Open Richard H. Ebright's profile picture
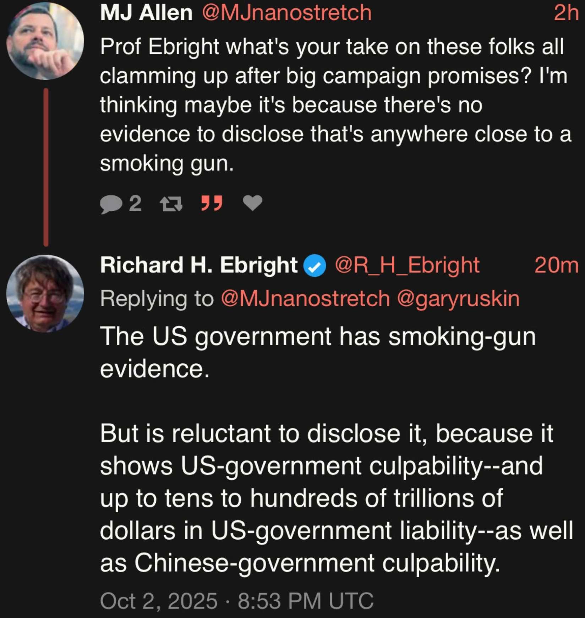 (45, 293)
